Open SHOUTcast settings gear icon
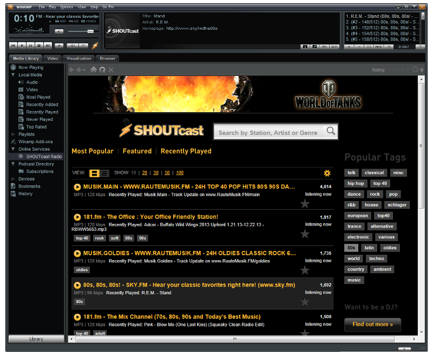This screenshot has height=355, width=433. [327, 173]
